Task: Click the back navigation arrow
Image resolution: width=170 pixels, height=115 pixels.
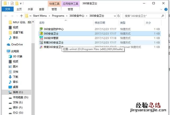Action: [6, 16]
